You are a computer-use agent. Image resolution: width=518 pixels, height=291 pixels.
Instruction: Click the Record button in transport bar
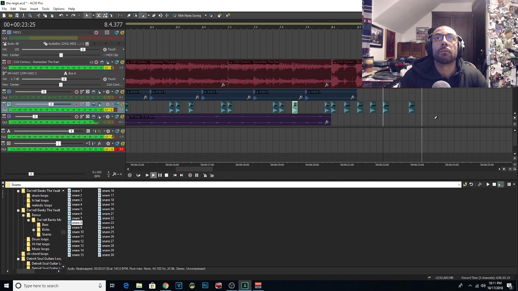pos(129,175)
